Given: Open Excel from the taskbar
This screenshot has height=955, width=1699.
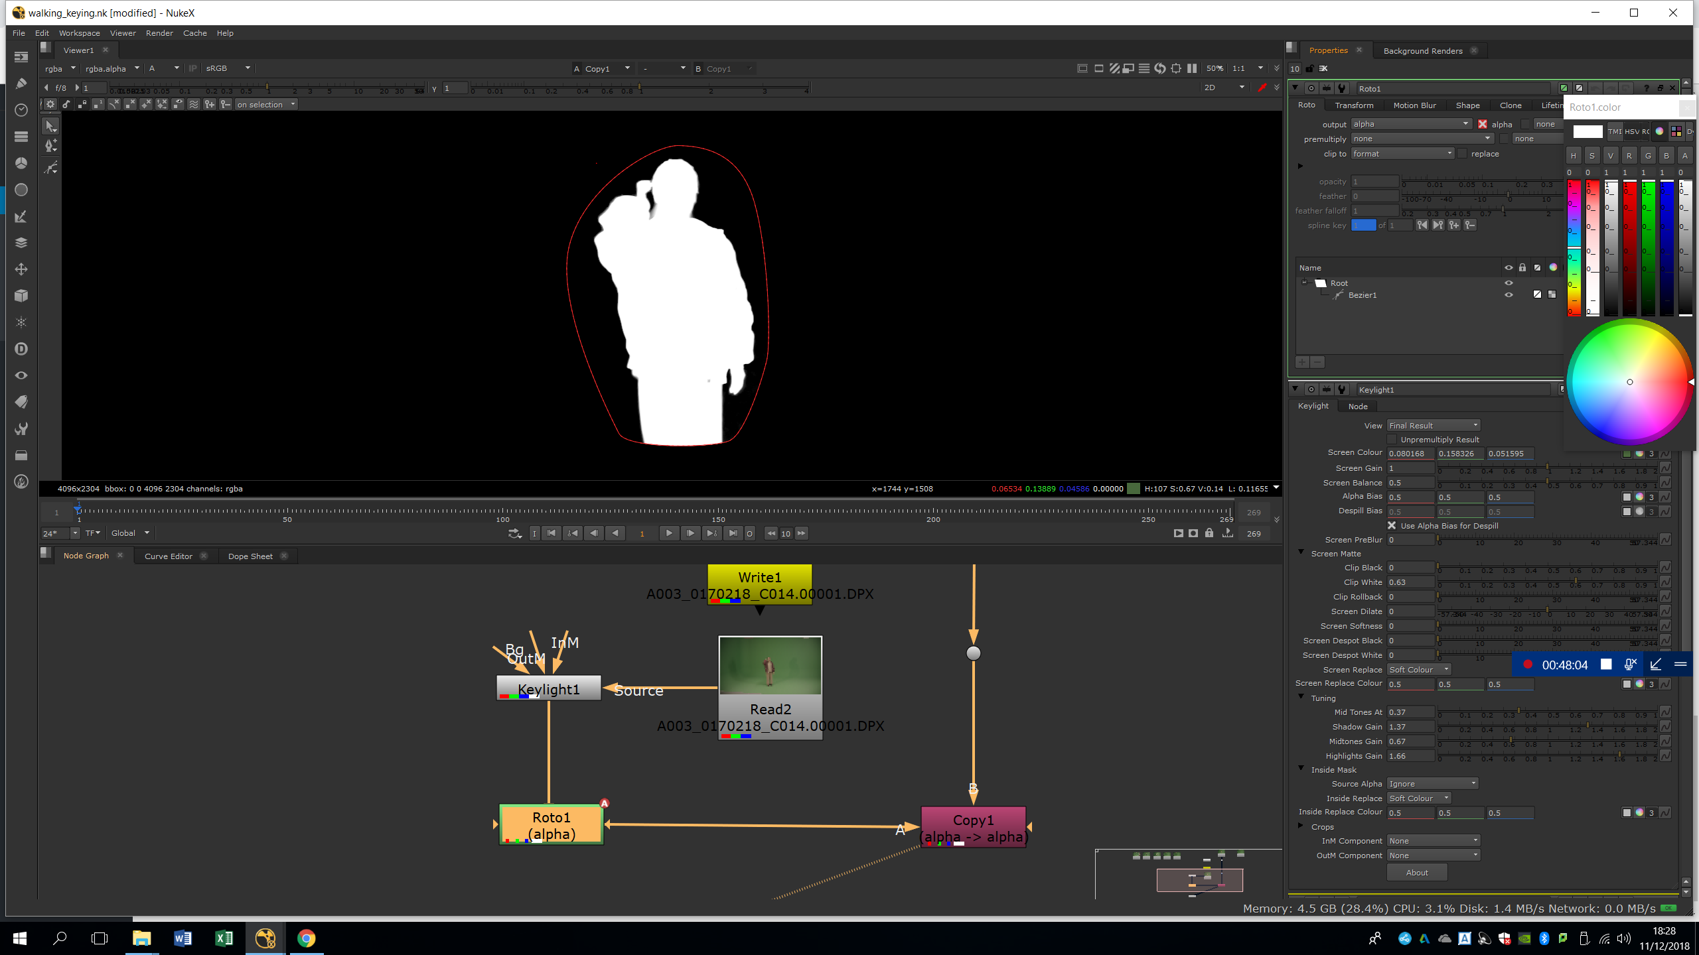Looking at the screenshot, I should 224,938.
